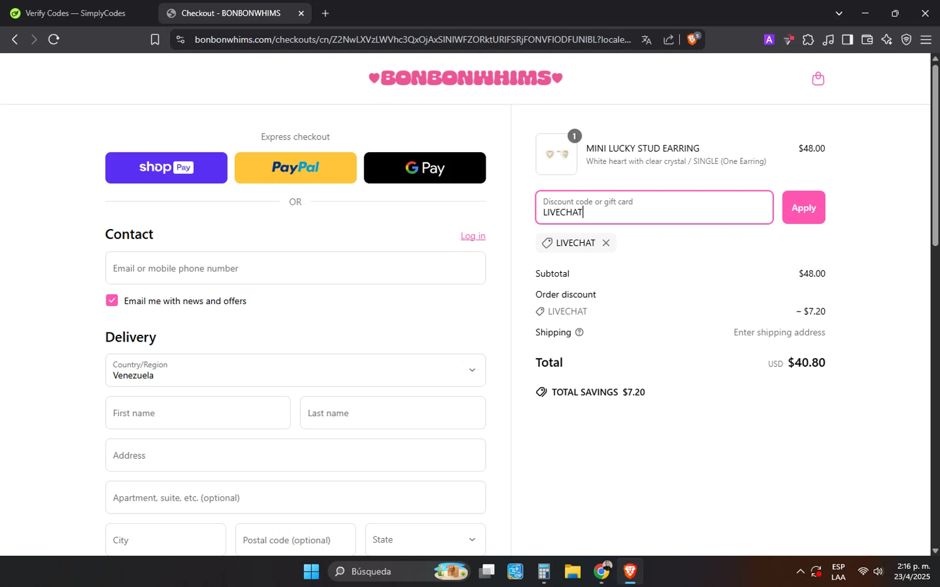Open the shopping bag cart icon
The image size is (940, 587).
[818, 79]
